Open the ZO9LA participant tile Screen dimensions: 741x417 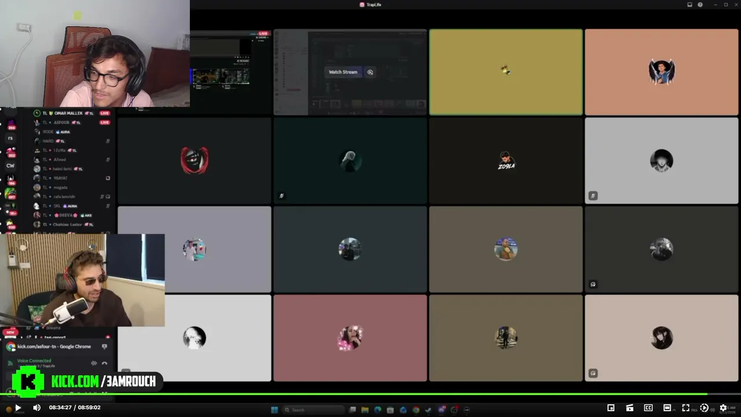click(506, 161)
